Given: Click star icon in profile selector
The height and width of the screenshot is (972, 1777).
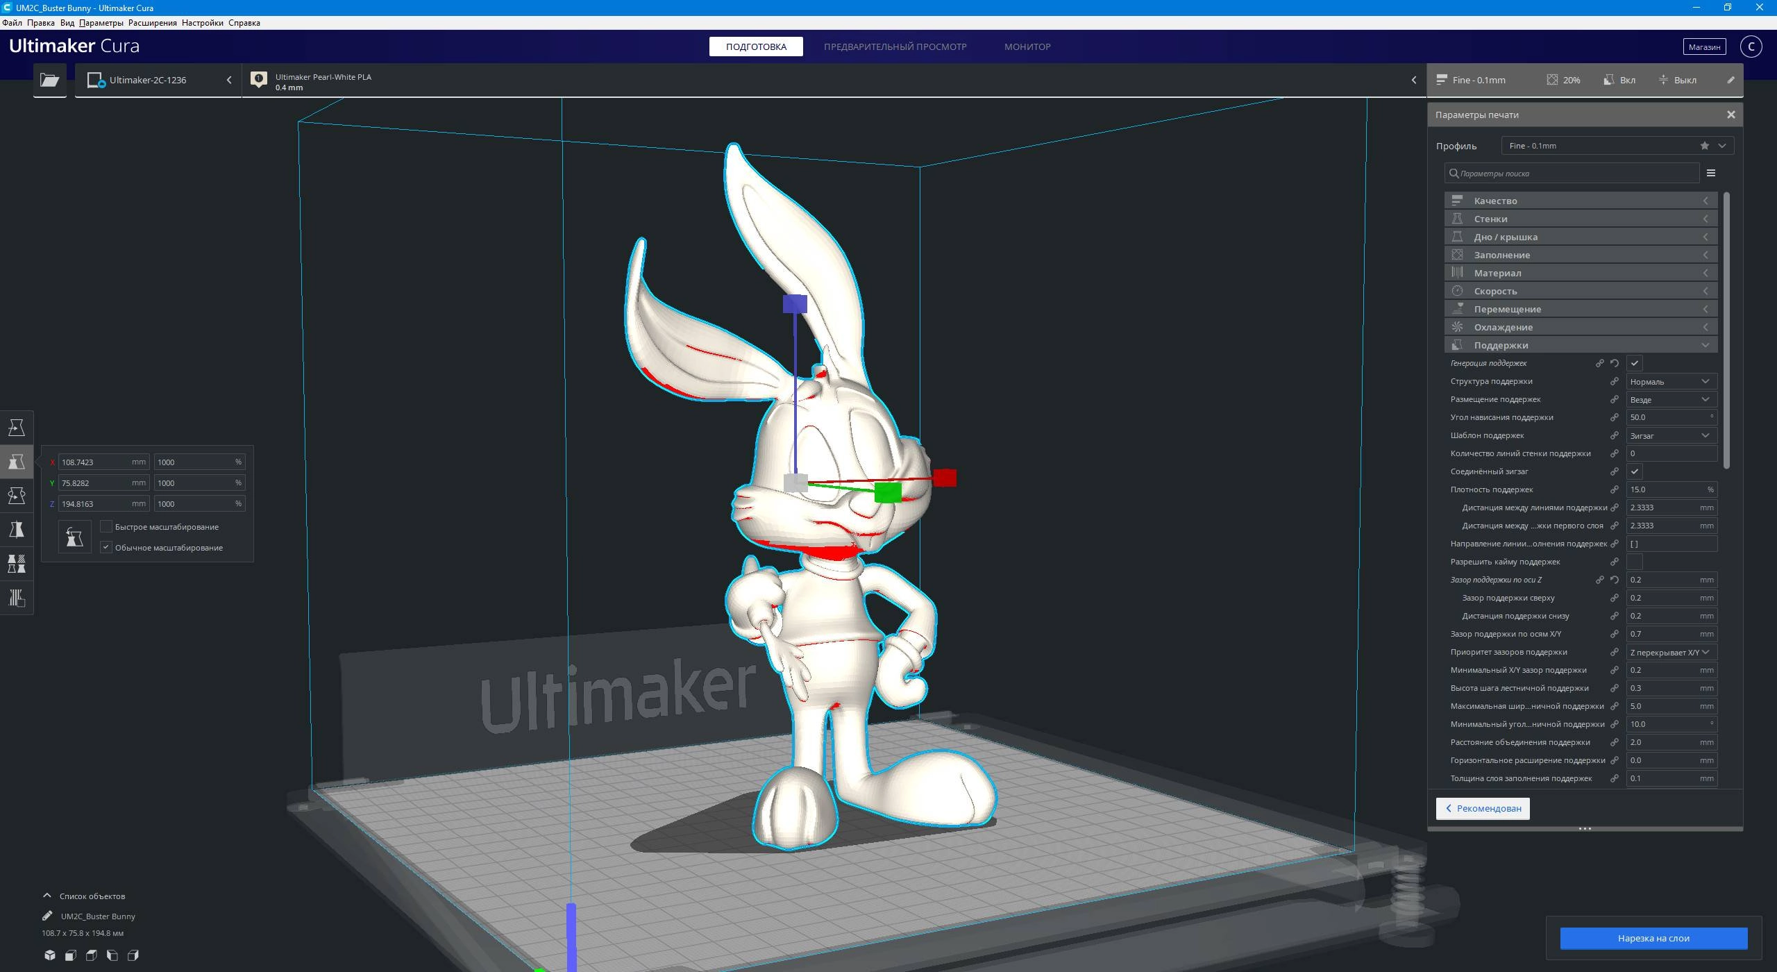Looking at the screenshot, I should coord(1705,146).
